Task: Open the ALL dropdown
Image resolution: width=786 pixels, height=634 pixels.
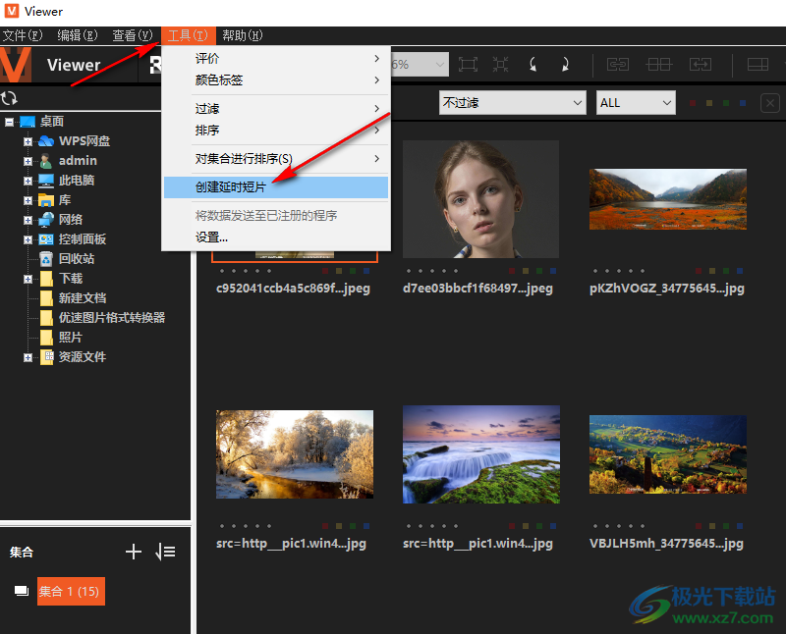Action: pyautogui.click(x=636, y=103)
